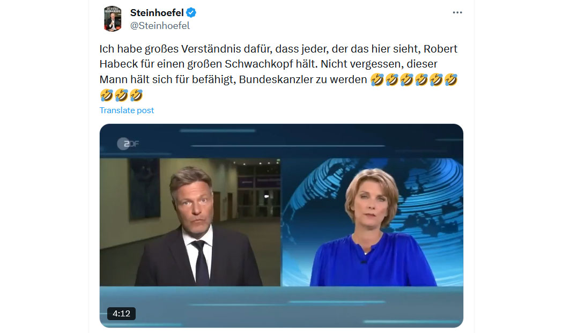The height and width of the screenshot is (333, 563).
Task: Click the blue verified checkmark badge
Action: click(191, 12)
